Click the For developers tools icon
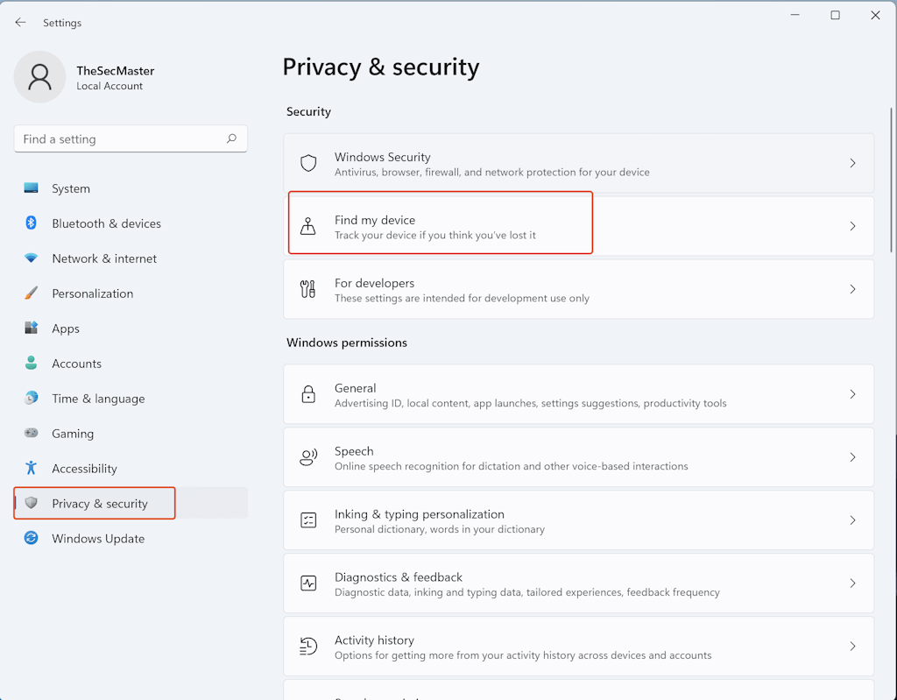897x700 pixels. (x=308, y=289)
